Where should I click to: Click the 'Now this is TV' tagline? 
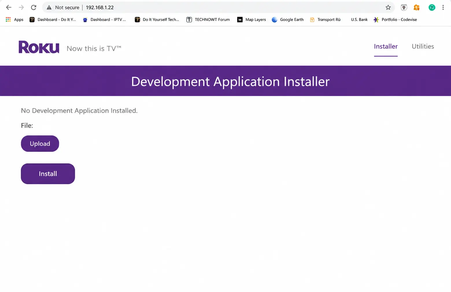(x=94, y=48)
